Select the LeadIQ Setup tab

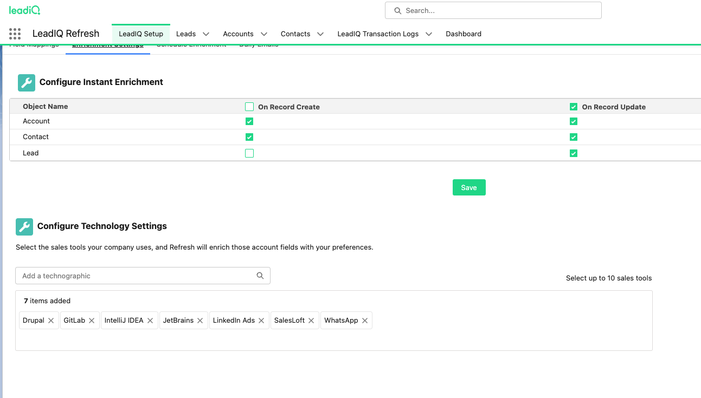click(141, 34)
